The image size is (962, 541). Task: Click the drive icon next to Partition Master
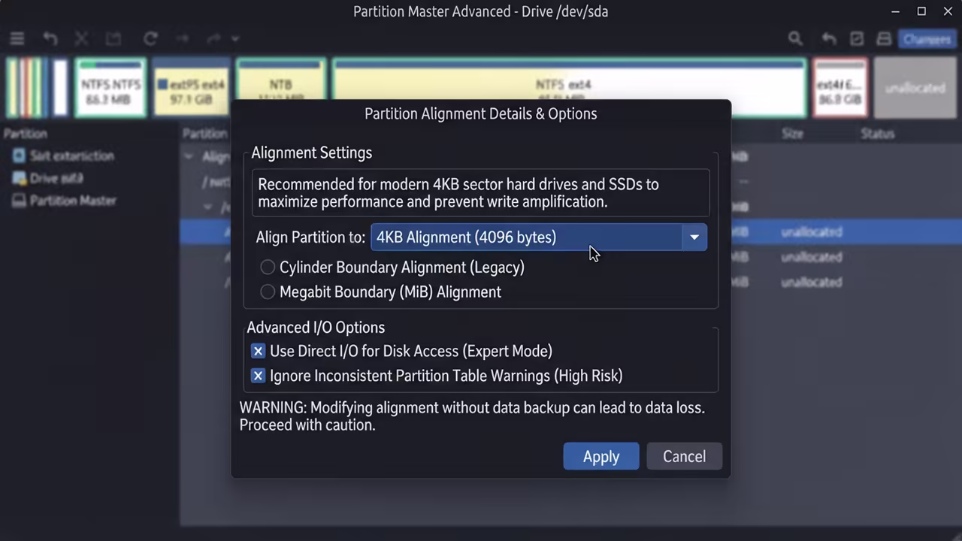pos(18,201)
